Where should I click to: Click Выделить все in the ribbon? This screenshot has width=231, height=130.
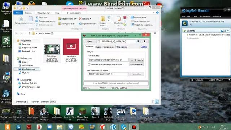point(139,17)
